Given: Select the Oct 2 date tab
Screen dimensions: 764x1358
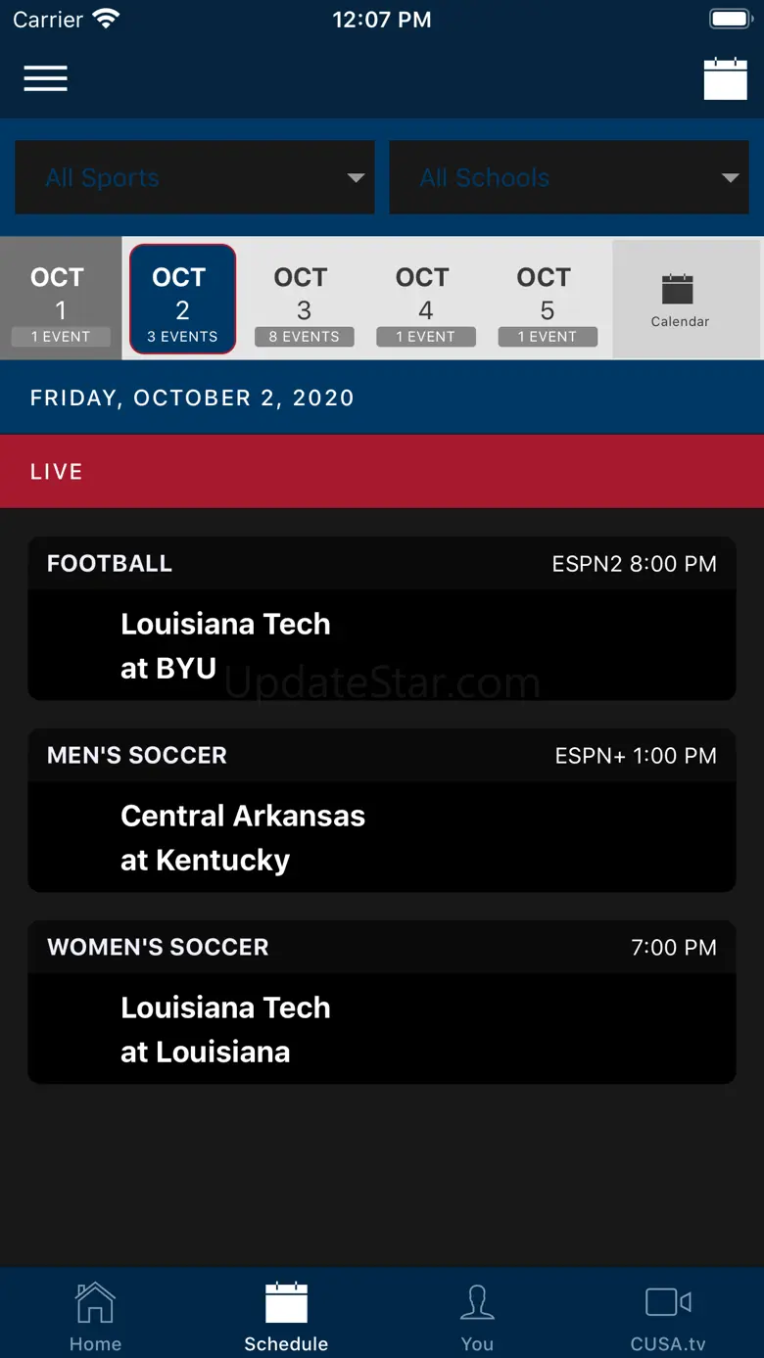Looking at the screenshot, I should (182, 299).
